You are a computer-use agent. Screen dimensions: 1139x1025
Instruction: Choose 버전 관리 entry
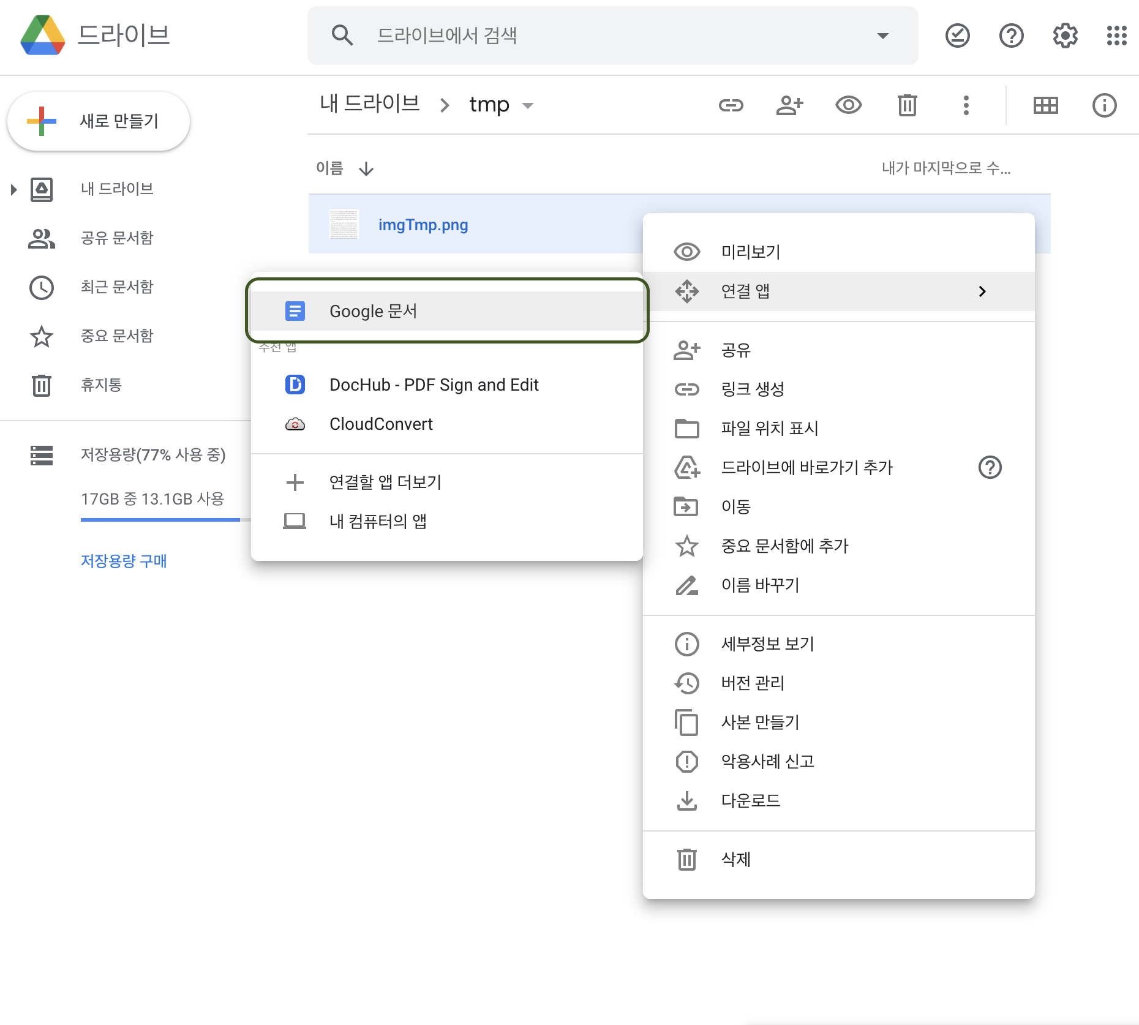click(839, 683)
